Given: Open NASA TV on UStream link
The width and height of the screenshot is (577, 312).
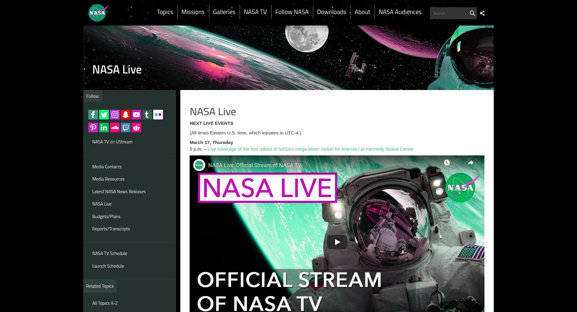Looking at the screenshot, I should click(x=112, y=142).
